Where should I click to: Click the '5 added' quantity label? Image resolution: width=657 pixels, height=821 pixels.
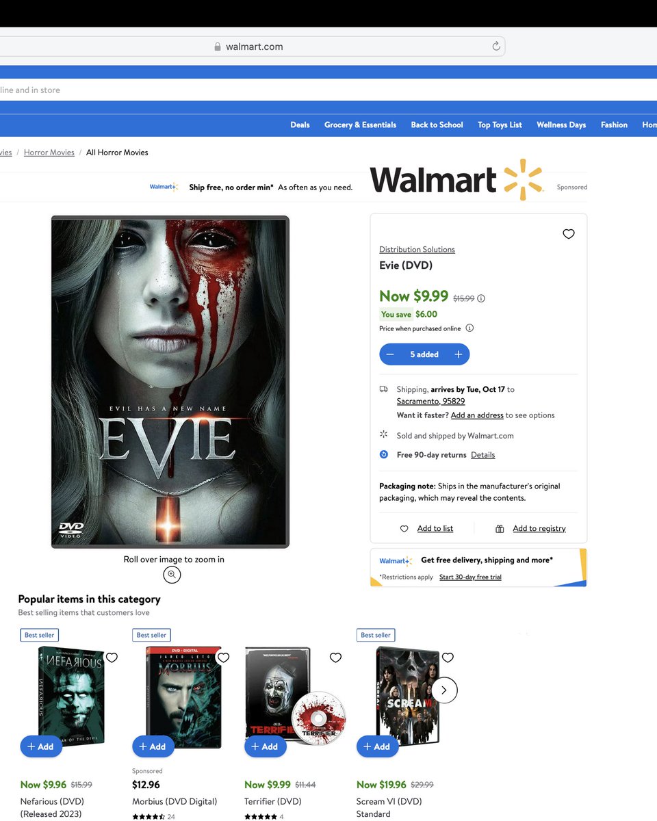424,354
